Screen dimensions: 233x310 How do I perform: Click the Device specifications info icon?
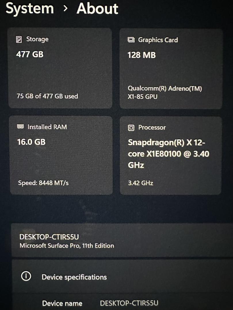[26, 276]
